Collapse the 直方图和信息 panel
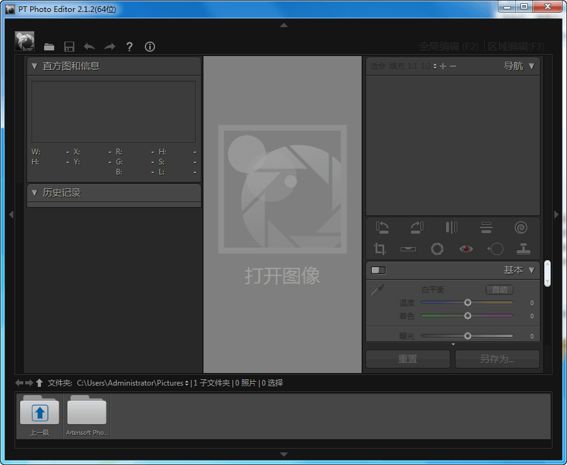 [35, 66]
